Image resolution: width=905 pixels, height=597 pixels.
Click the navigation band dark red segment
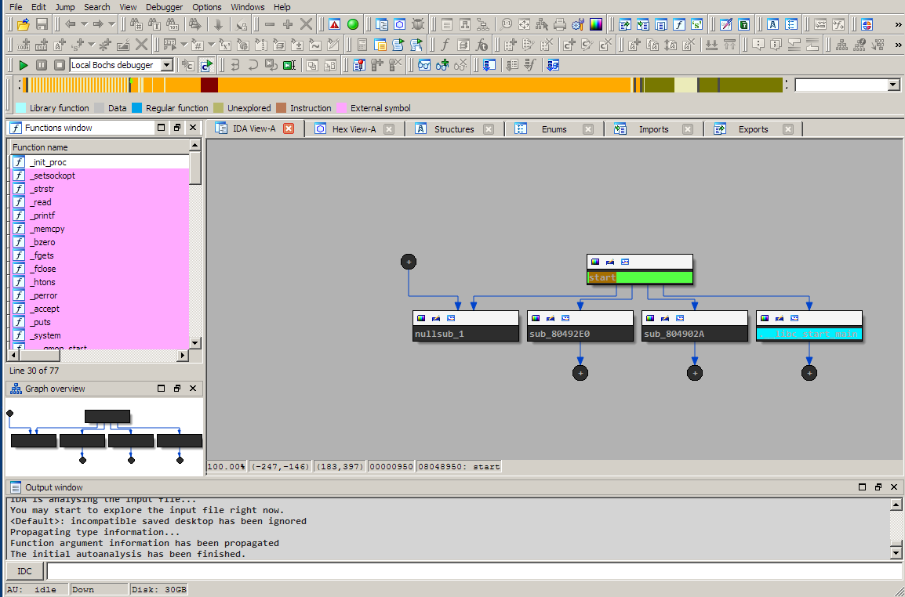pos(209,85)
